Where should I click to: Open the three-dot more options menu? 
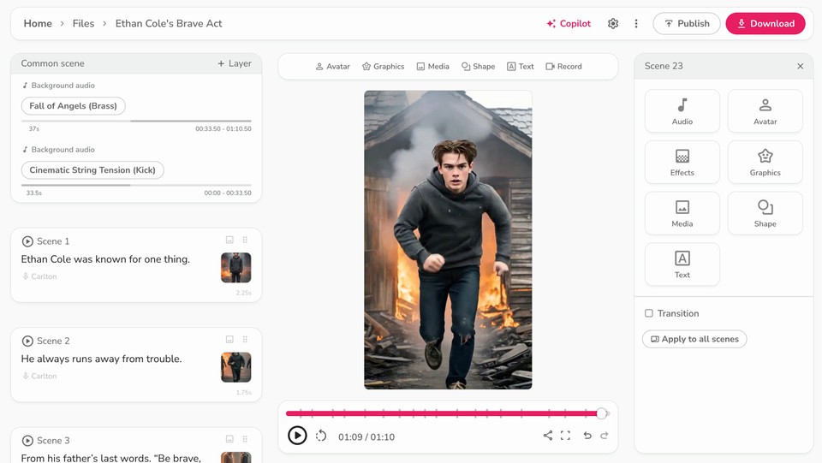point(636,24)
